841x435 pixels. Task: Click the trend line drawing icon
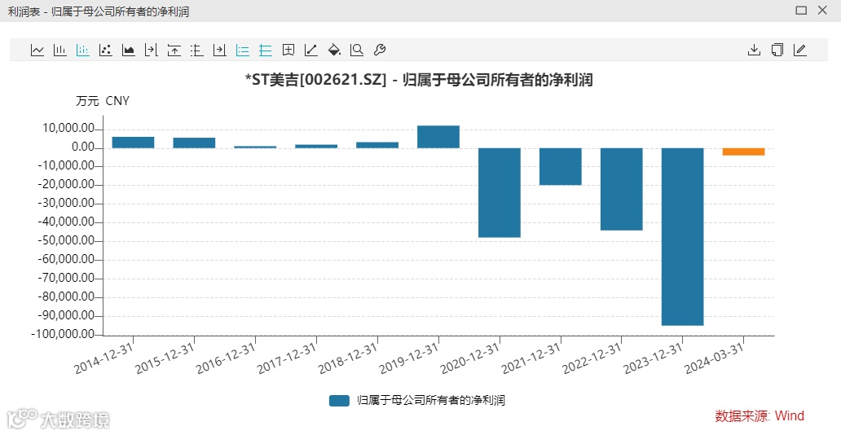coord(311,51)
